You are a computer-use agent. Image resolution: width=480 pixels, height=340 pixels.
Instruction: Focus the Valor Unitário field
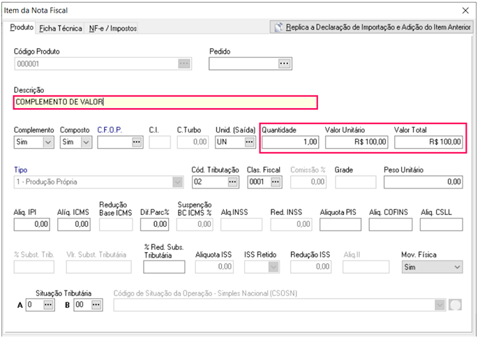click(x=356, y=142)
